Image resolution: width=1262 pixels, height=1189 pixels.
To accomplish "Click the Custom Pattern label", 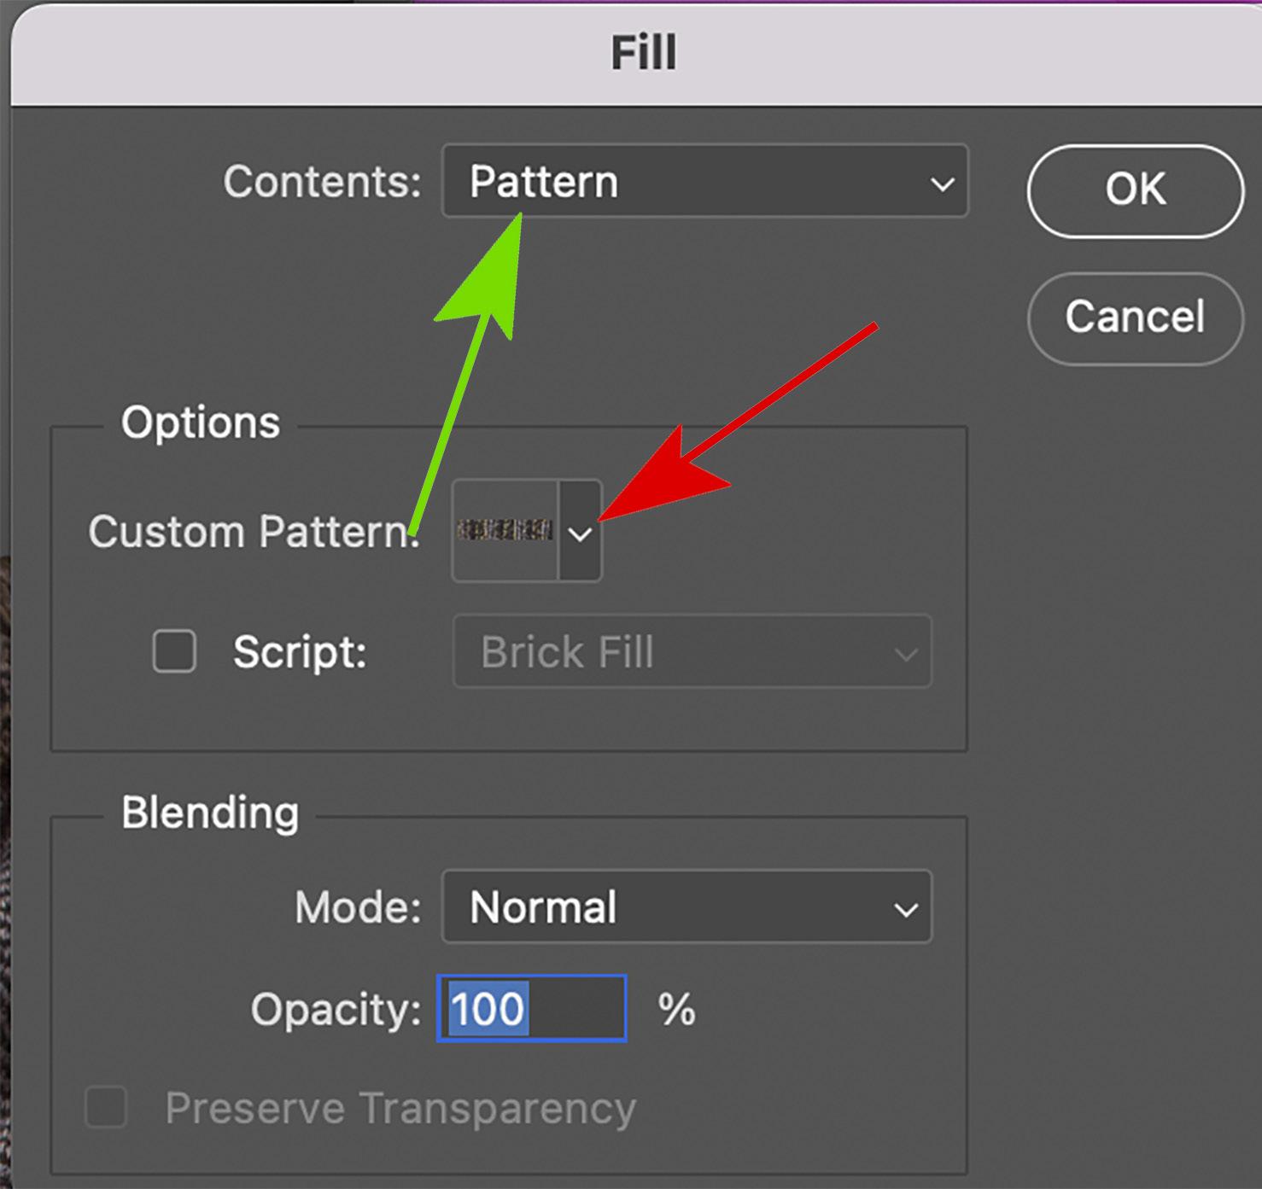I will [x=254, y=532].
